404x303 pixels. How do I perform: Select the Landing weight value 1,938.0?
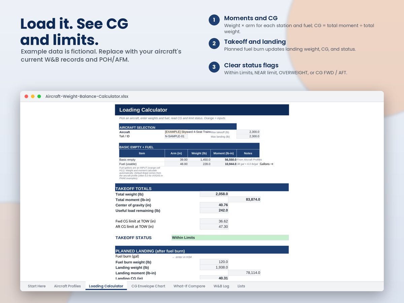click(214, 267)
